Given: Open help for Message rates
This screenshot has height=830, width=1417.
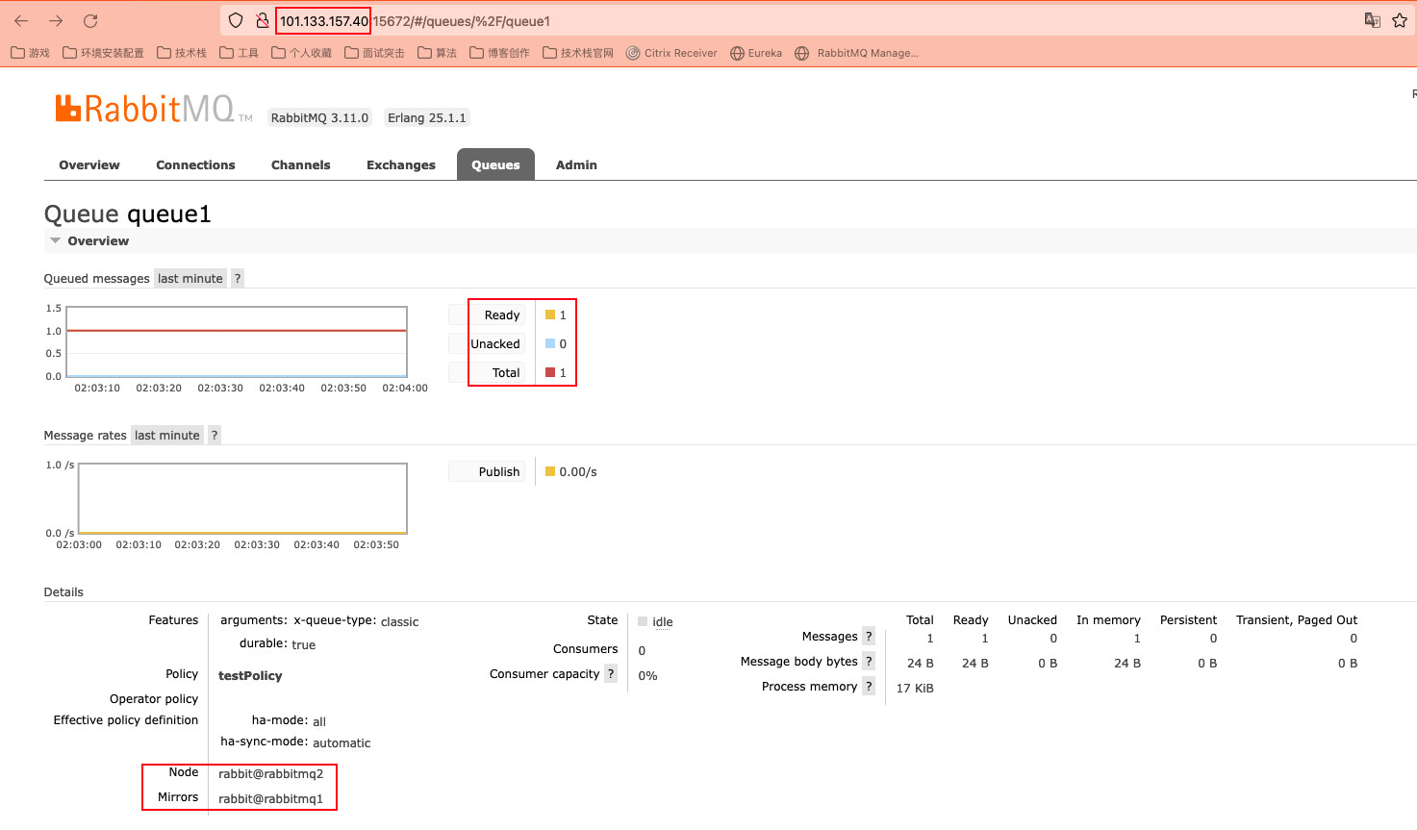Looking at the screenshot, I should click(x=215, y=435).
